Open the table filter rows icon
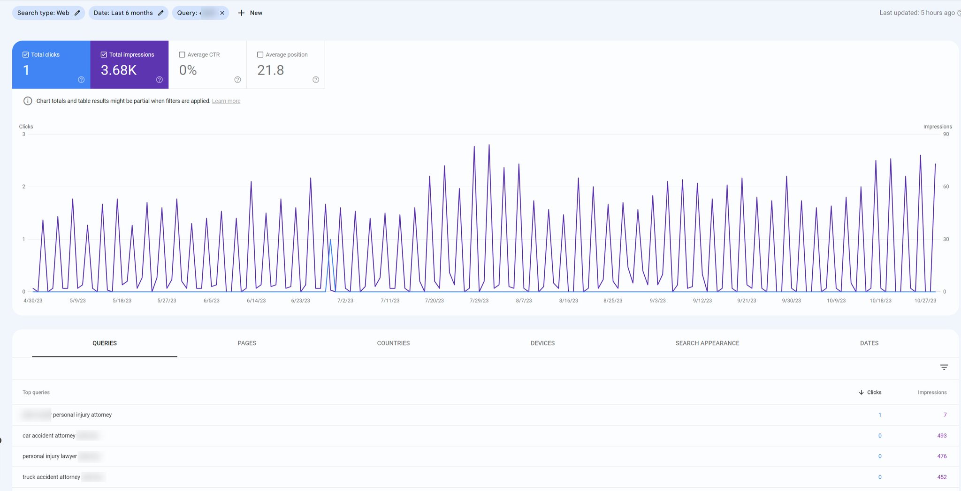Viewport: 961px width, 491px height. pos(944,367)
